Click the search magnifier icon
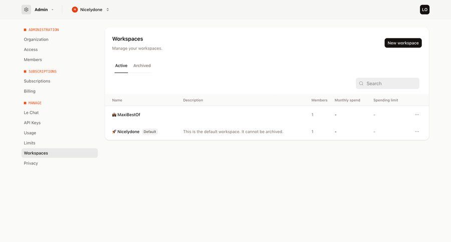Screen dimensions: 451x242 361,83
